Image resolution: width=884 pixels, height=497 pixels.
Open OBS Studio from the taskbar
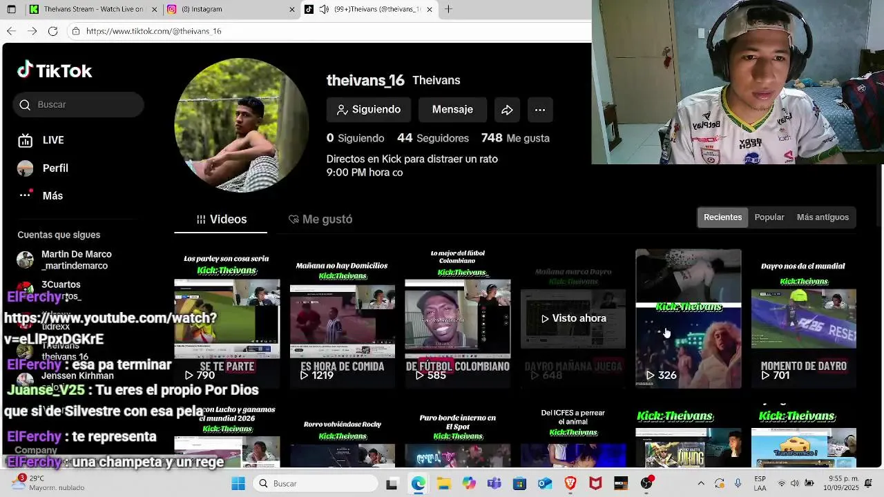tap(646, 483)
